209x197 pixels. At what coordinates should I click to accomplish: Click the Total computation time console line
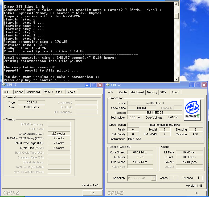pos(60,58)
